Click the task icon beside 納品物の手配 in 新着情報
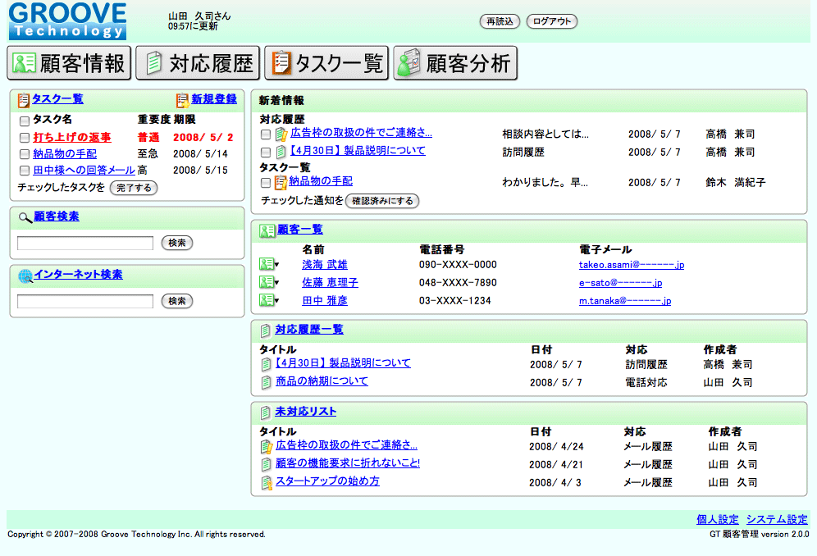Image resolution: width=817 pixels, height=556 pixels. pos(281,182)
